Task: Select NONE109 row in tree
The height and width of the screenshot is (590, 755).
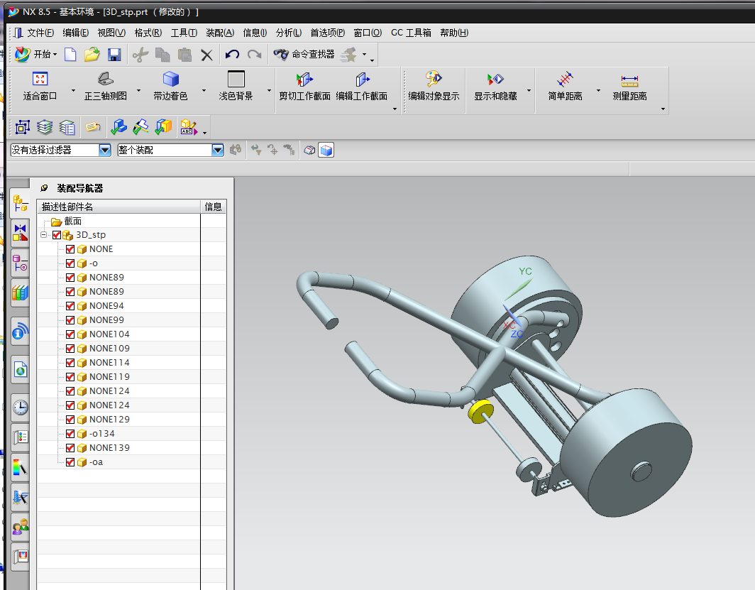Action: [109, 348]
